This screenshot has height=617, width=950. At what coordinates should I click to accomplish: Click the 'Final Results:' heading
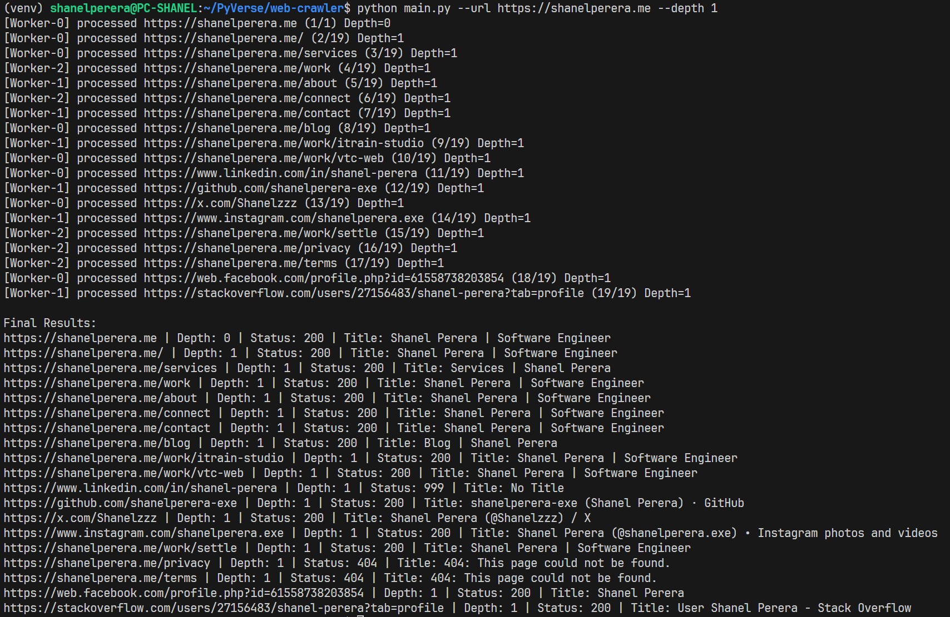tap(50, 323)
